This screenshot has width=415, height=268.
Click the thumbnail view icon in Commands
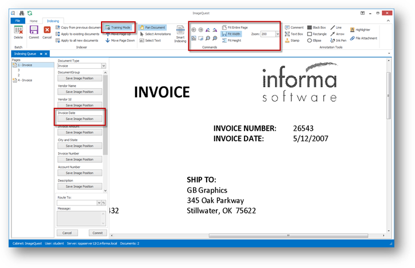pos(194,38)
